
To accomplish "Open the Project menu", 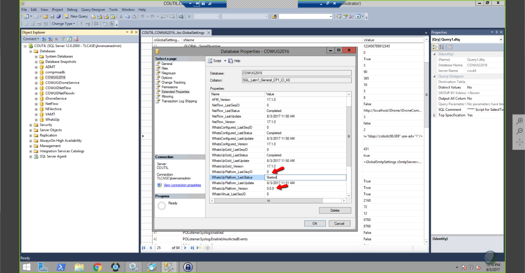I will [x=58, y=9].
